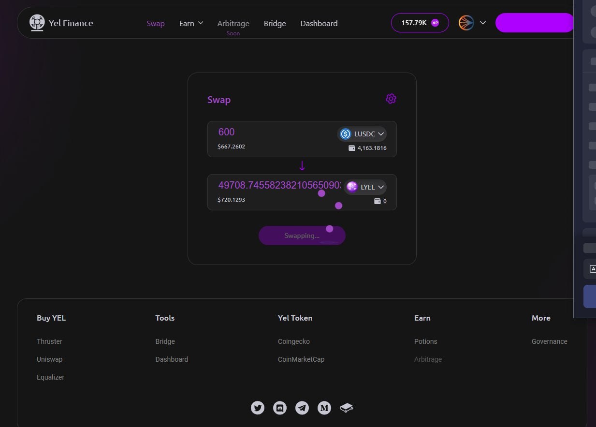Open the GitBook docs icon
The width and height of the screenshot is (596, 427).
pyautogui.click(x=346, y=408)
